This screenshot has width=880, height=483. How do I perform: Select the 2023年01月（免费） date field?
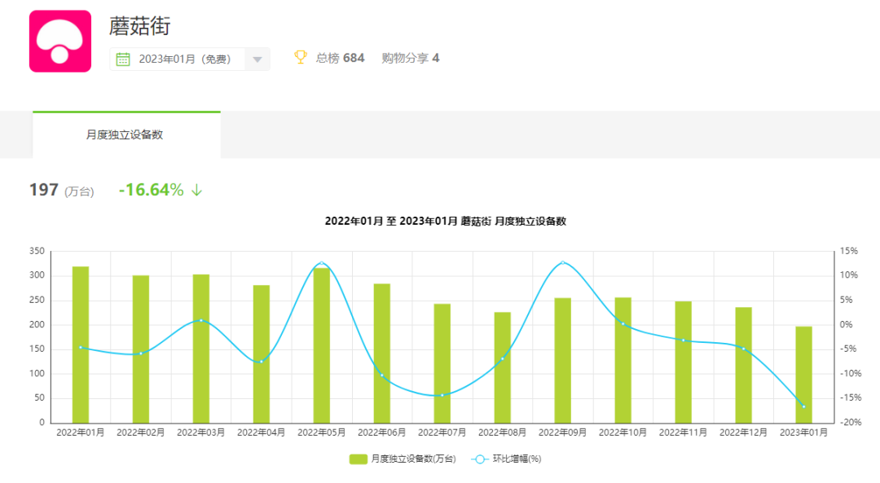point(184,59)
